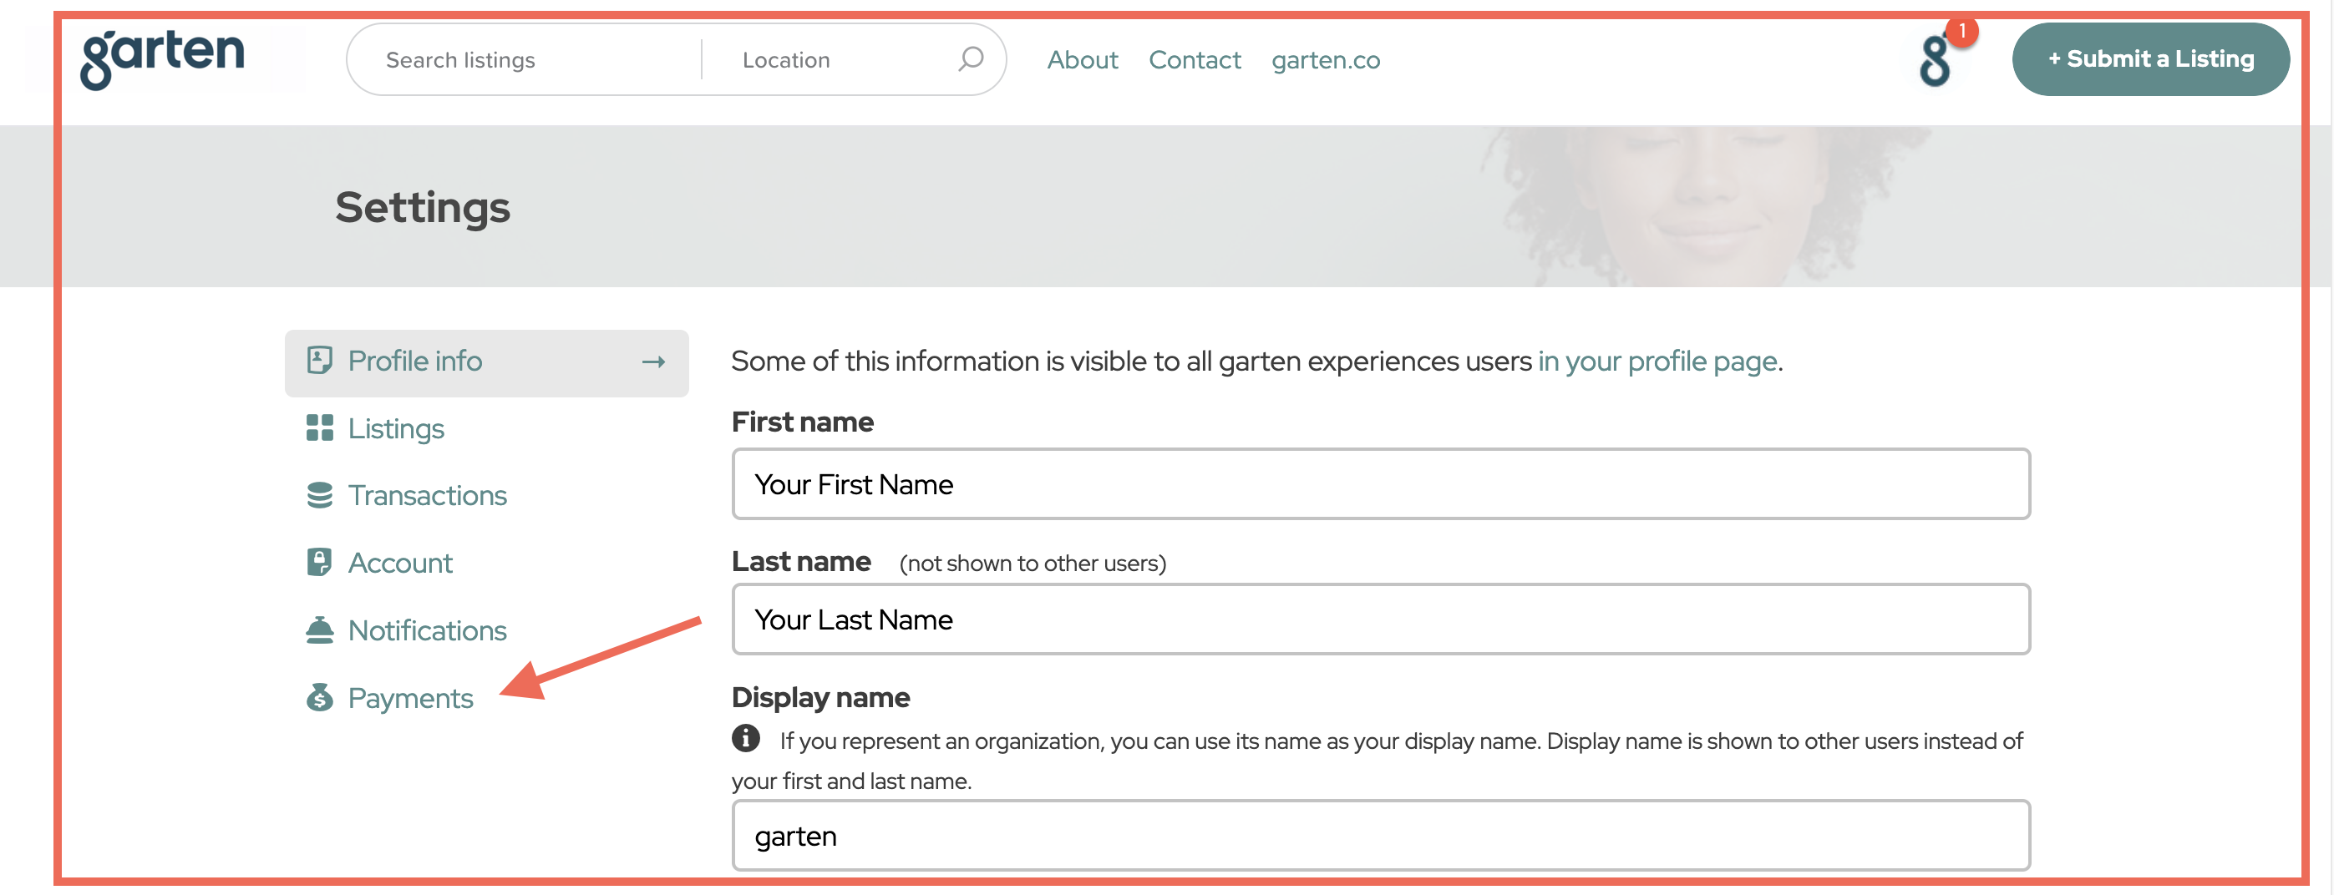This screenshot has height=895, width=2334.
Task: Click the Profile info sidebar icon
Action: pos(320,361)
